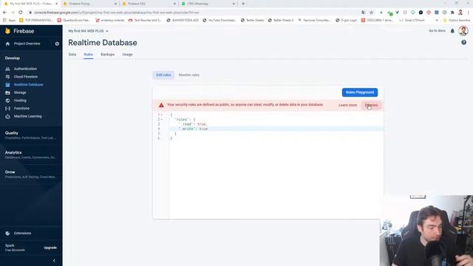This screenshot has height=266, width=473.
Task: Expand the Analytics section
Action: pyautogui.click(x=31, y=154)
